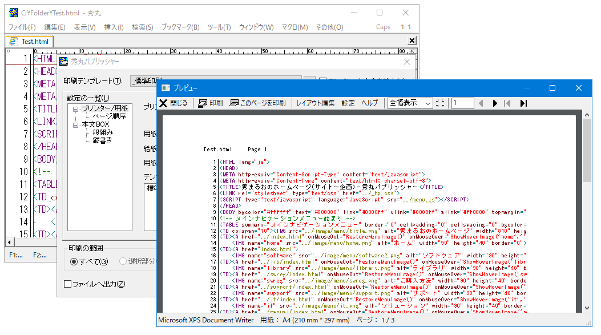Select プリンター/用紙 label in settings tree
601x335 pixels.
[104, 108]
